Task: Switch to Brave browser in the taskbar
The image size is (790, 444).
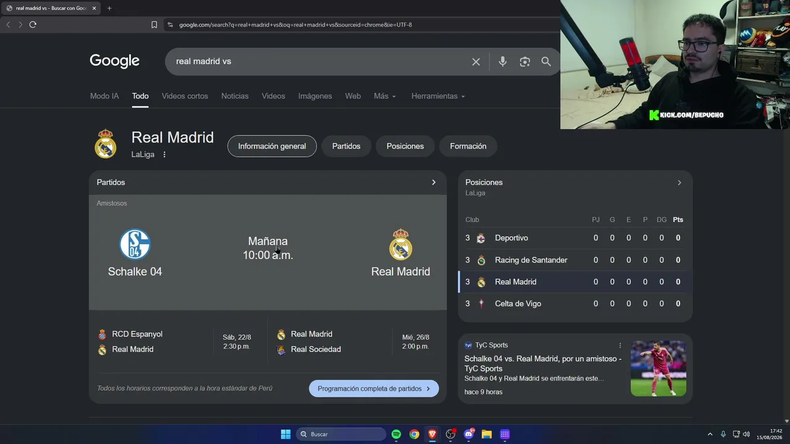Action: pos(432,434)
